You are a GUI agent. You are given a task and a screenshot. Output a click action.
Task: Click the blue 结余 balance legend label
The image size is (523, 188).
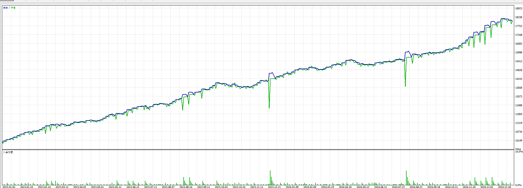click(x=6, y=8)
